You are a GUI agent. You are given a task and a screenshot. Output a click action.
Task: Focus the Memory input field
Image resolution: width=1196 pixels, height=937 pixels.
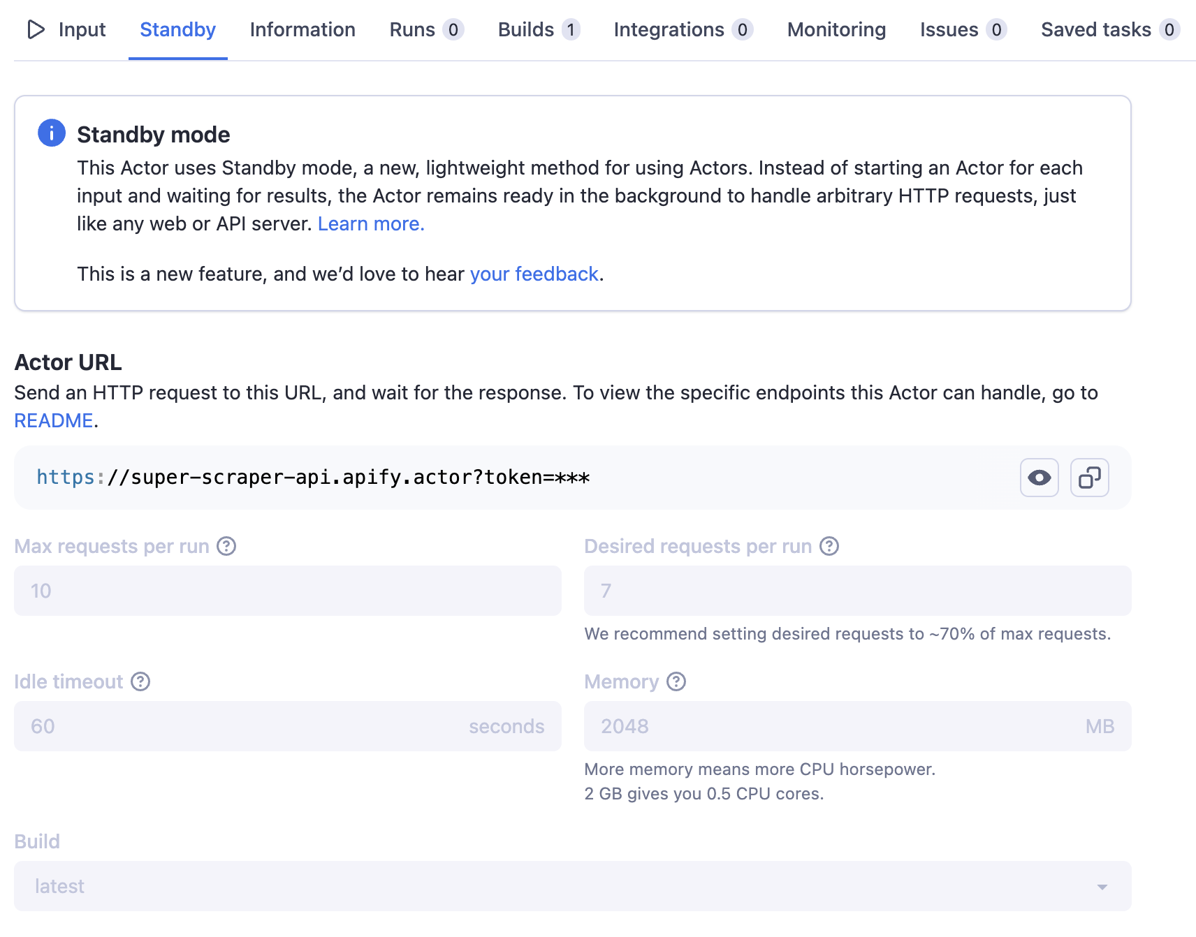click(x=838, y=726)
